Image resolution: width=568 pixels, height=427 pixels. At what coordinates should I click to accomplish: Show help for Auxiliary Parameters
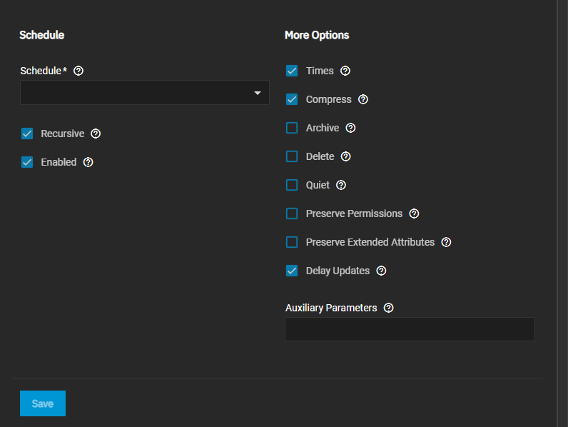[388, 308]
